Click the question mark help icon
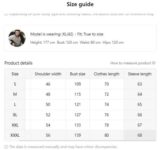This screenshot has width=160, height=150. pyautogui.click(x=154, y=63)
